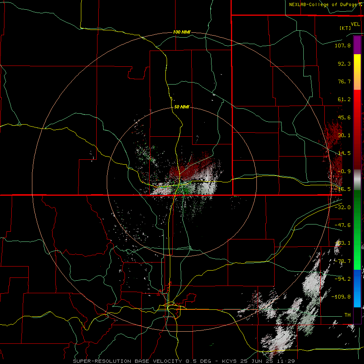Viewport: 364px width, 364px height.
Task: Select the -47.6 scale value
Action: 343,225
